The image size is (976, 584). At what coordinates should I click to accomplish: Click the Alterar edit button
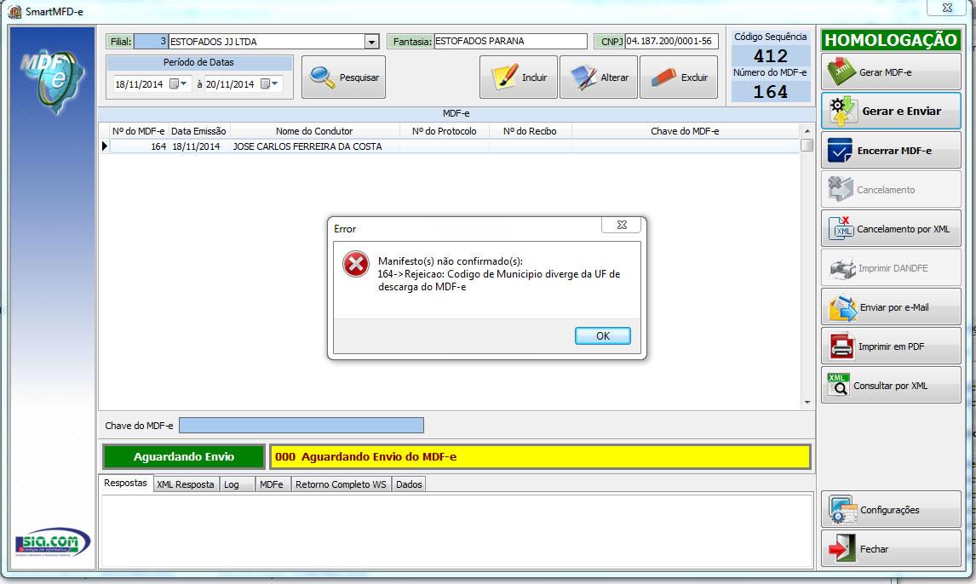coord(598,77)
